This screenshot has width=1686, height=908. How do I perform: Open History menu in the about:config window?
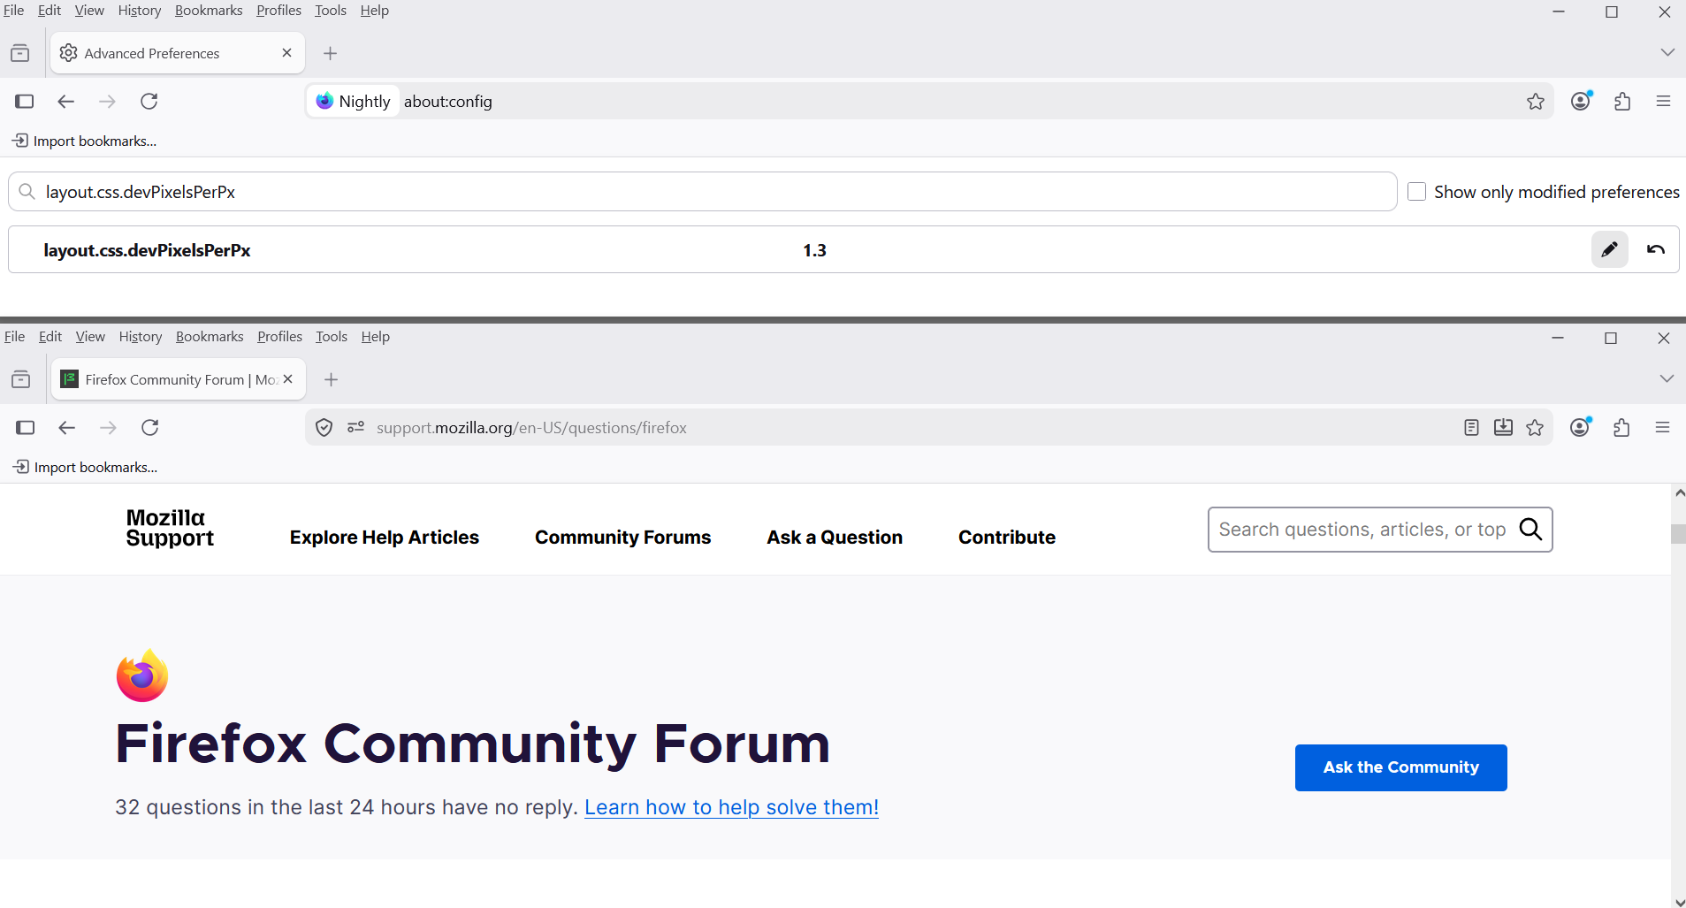point(140,11)
